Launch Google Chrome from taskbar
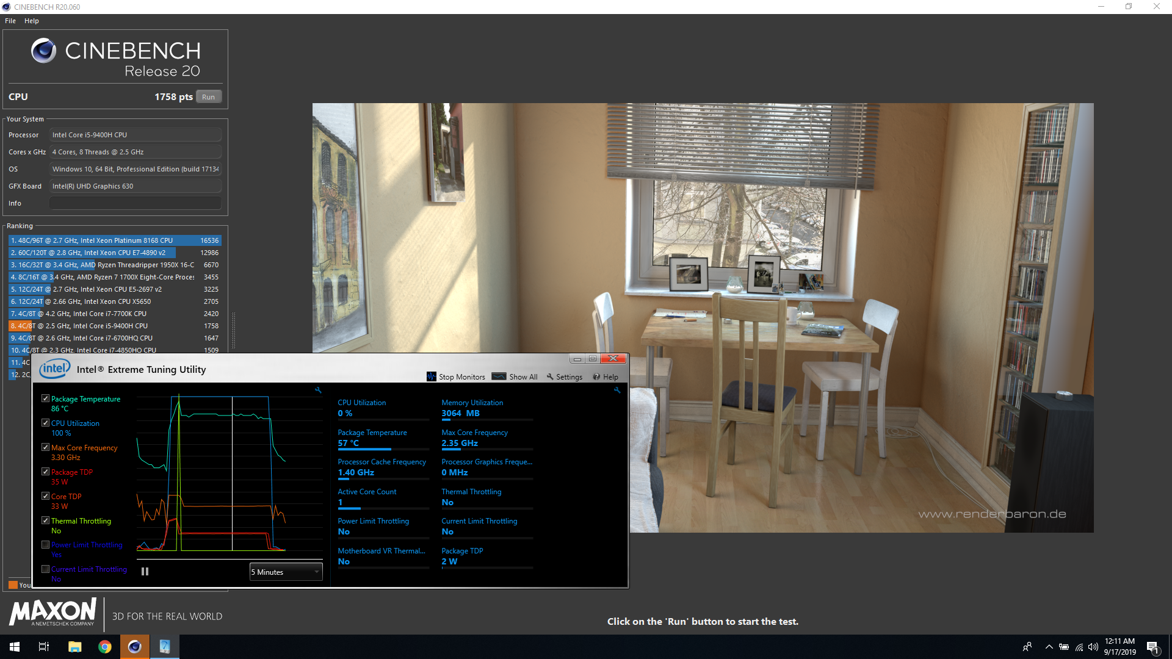The image size is (1172, 659). click(105, 647)
